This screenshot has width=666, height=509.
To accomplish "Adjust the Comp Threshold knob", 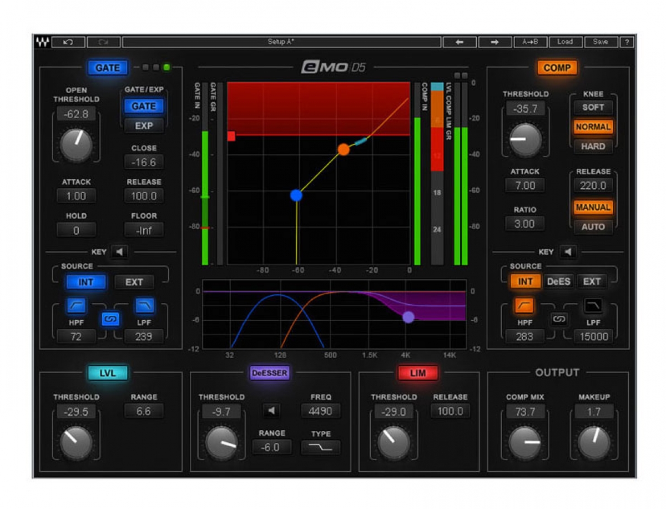I will [525, 139].
